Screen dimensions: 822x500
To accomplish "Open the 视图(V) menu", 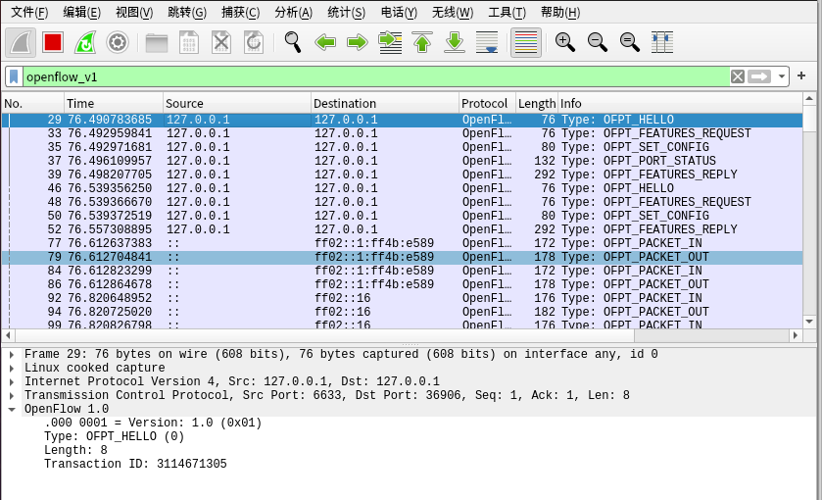I will pos(134,12).
